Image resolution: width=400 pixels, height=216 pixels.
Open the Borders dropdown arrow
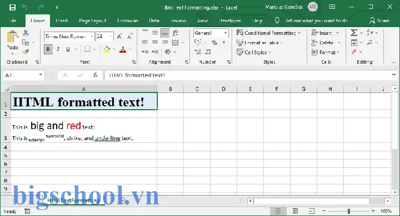[95, 49]
